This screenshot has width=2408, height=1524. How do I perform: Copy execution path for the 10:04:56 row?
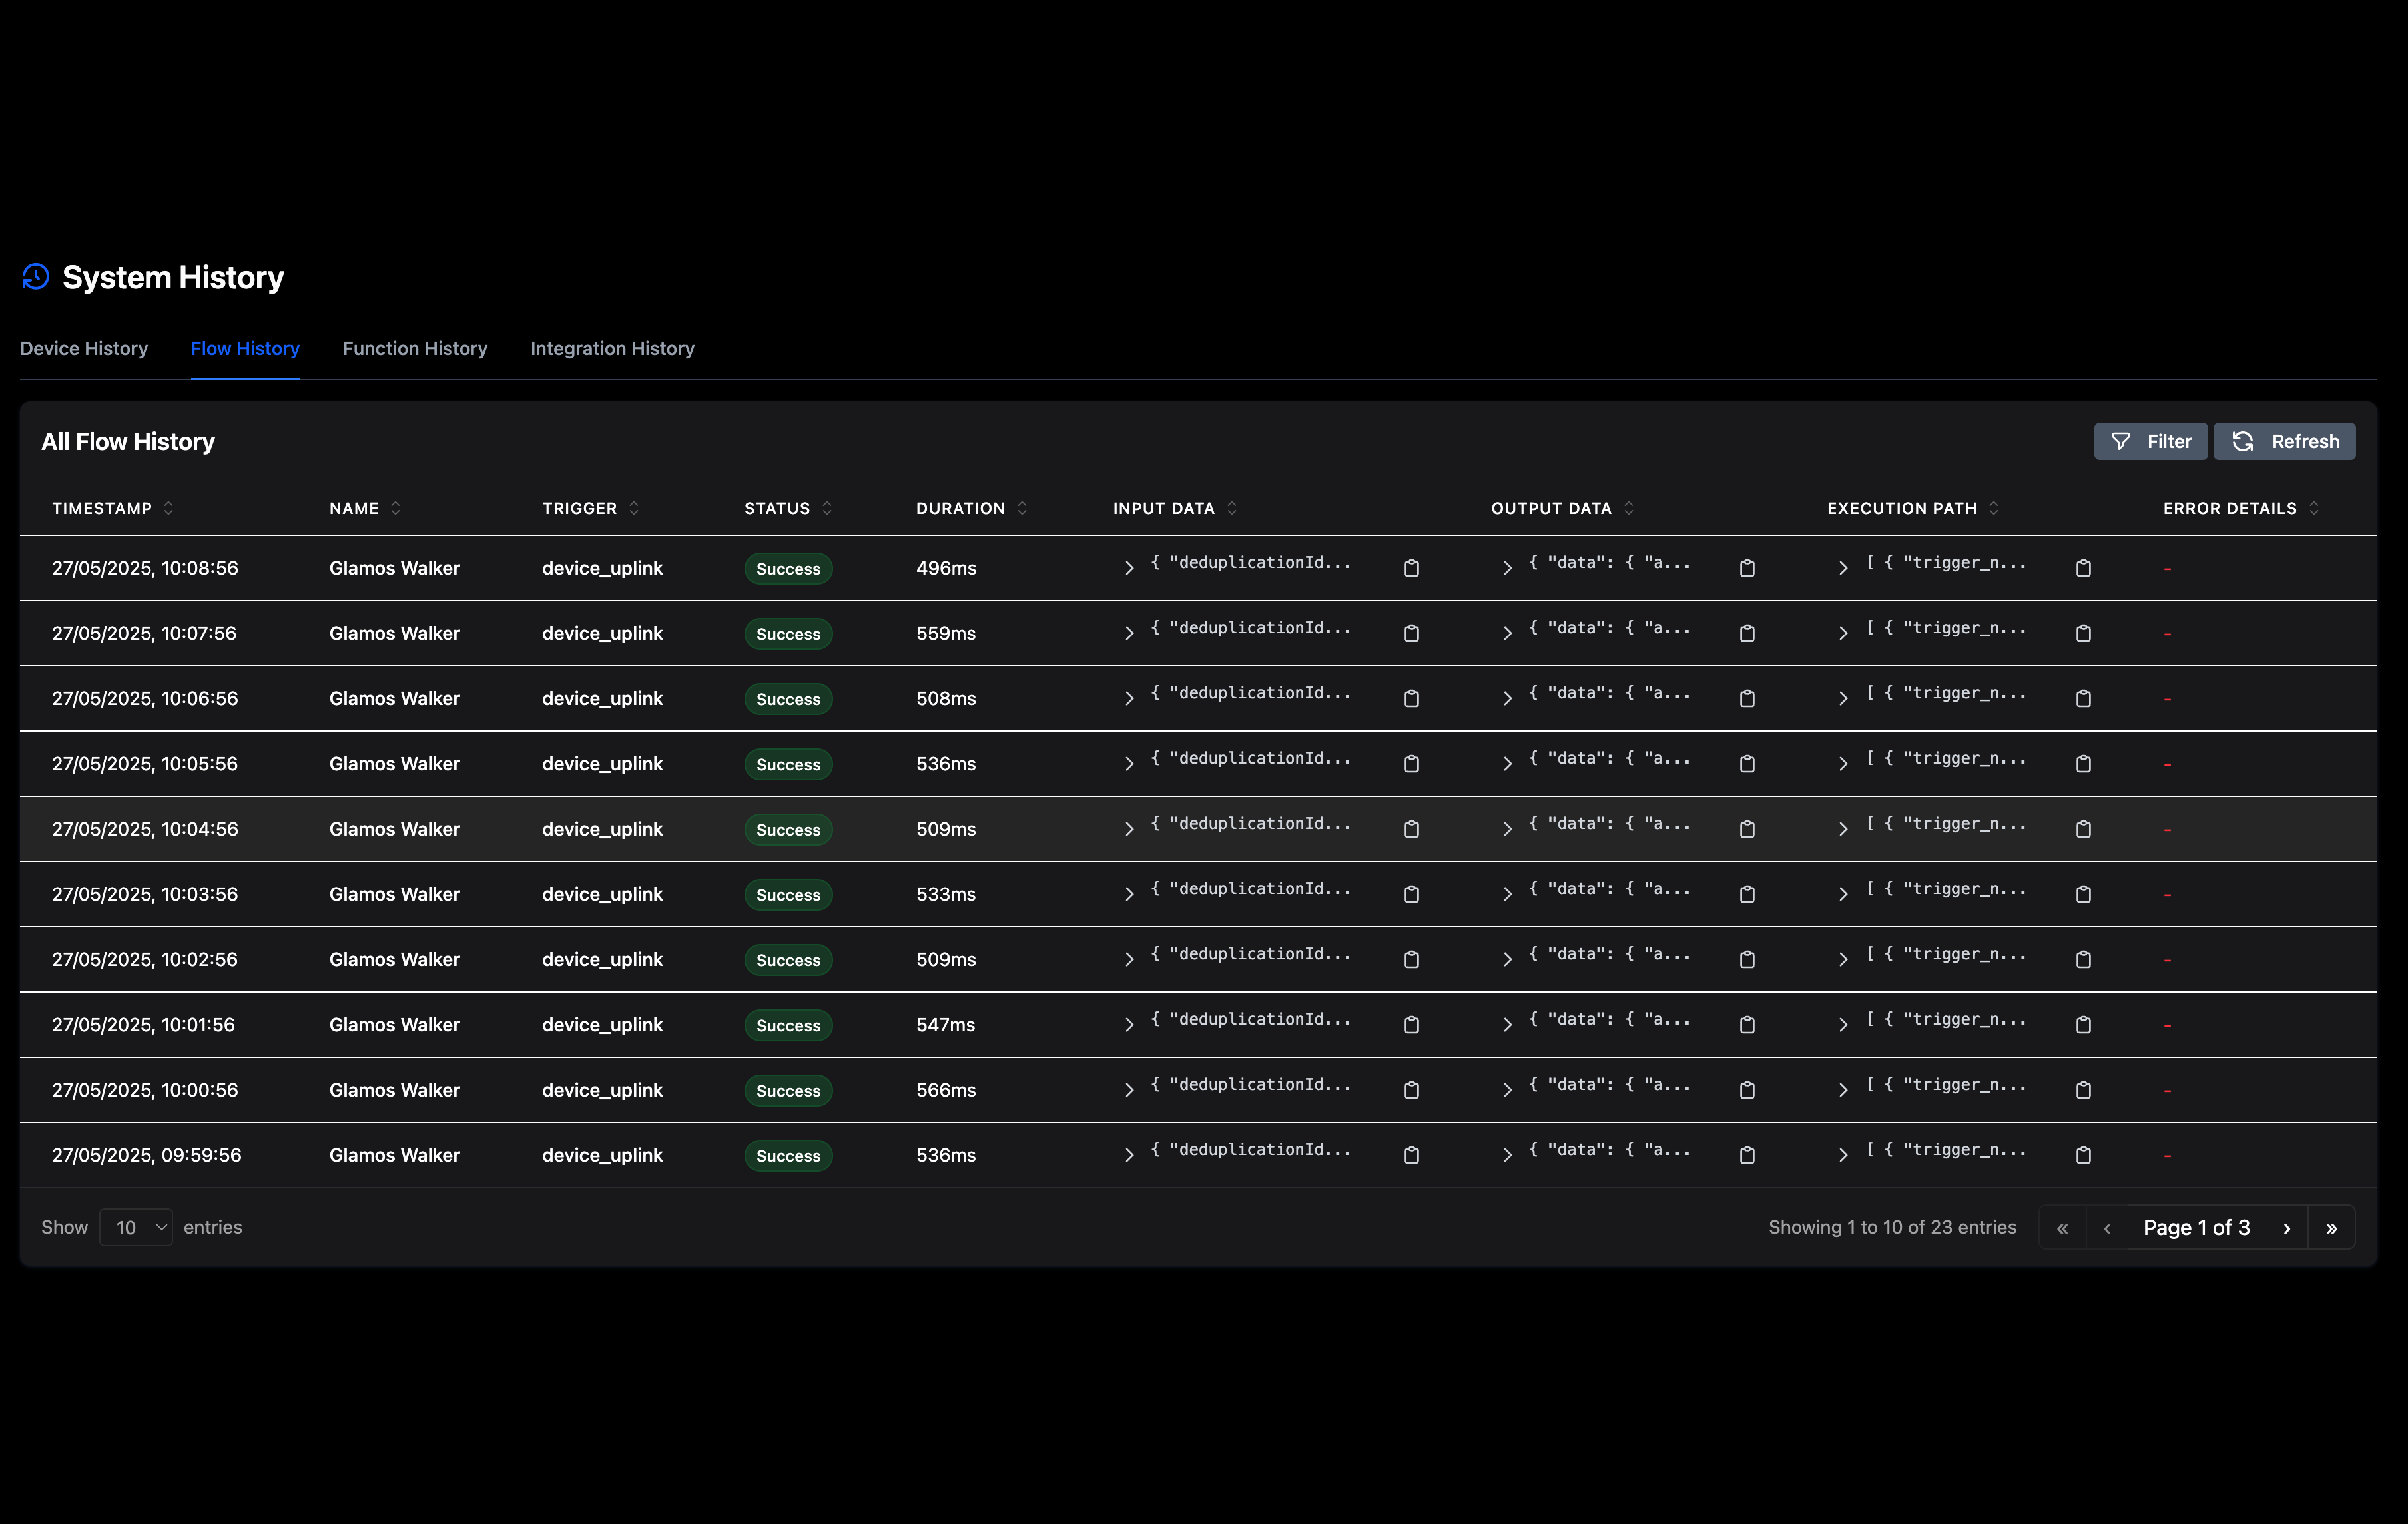click(x=2083, y=829)
